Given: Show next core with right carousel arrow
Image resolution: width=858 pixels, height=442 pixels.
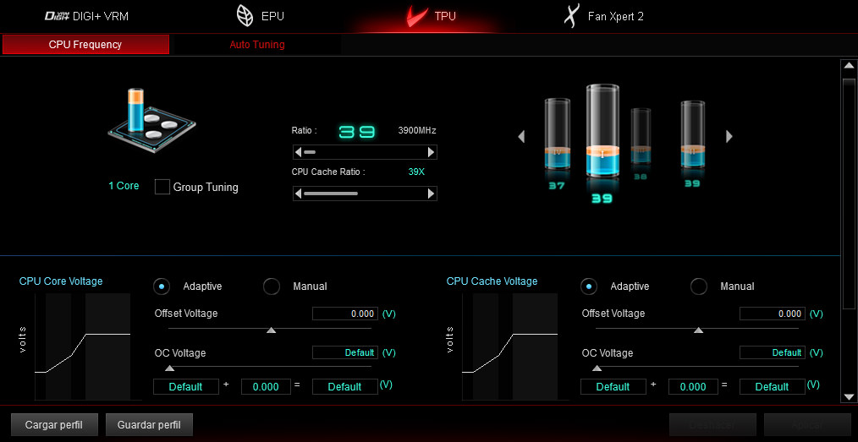Looking at the screenshot, I should (x=729, y=136).
